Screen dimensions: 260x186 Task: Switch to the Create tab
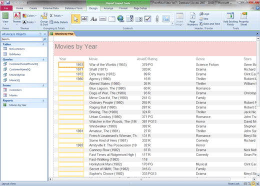[33, 8]
